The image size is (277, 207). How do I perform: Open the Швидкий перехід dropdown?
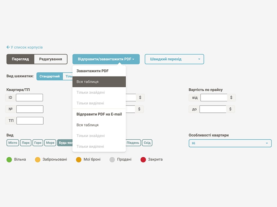coord(174,59)
